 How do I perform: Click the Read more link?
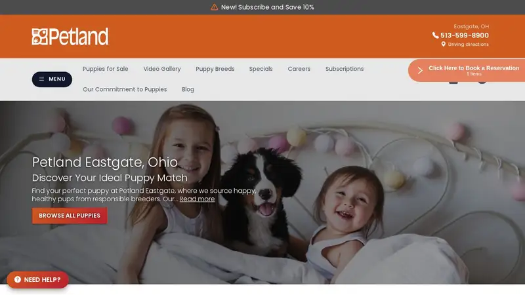[x=197, y=199]
